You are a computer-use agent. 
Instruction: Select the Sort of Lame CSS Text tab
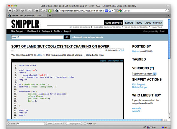(27, 16)
